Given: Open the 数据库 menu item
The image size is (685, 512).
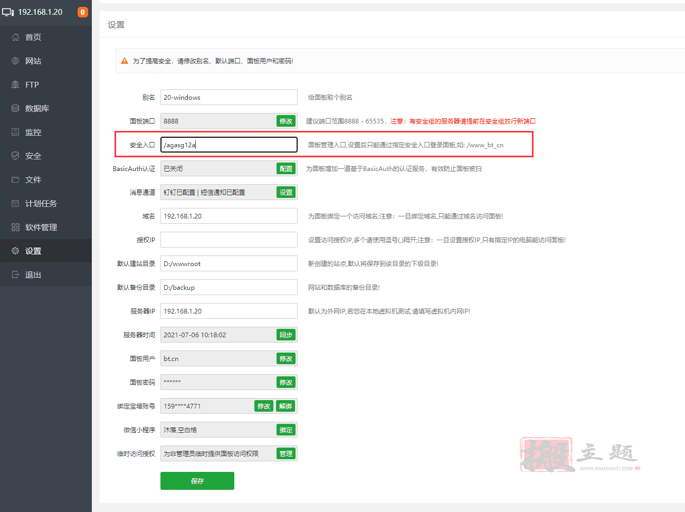Looking at the screenshot, I should 46,108.
